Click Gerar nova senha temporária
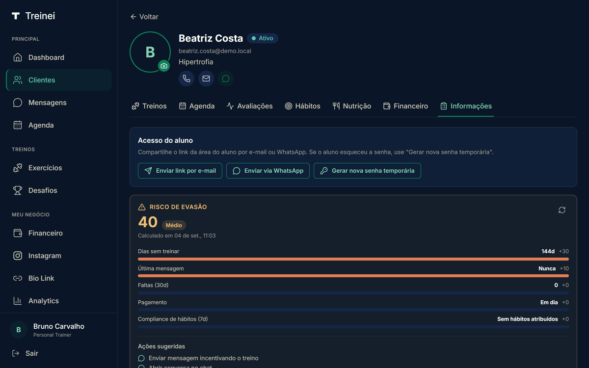The image size is (589, 368). (x=367, y=171)
